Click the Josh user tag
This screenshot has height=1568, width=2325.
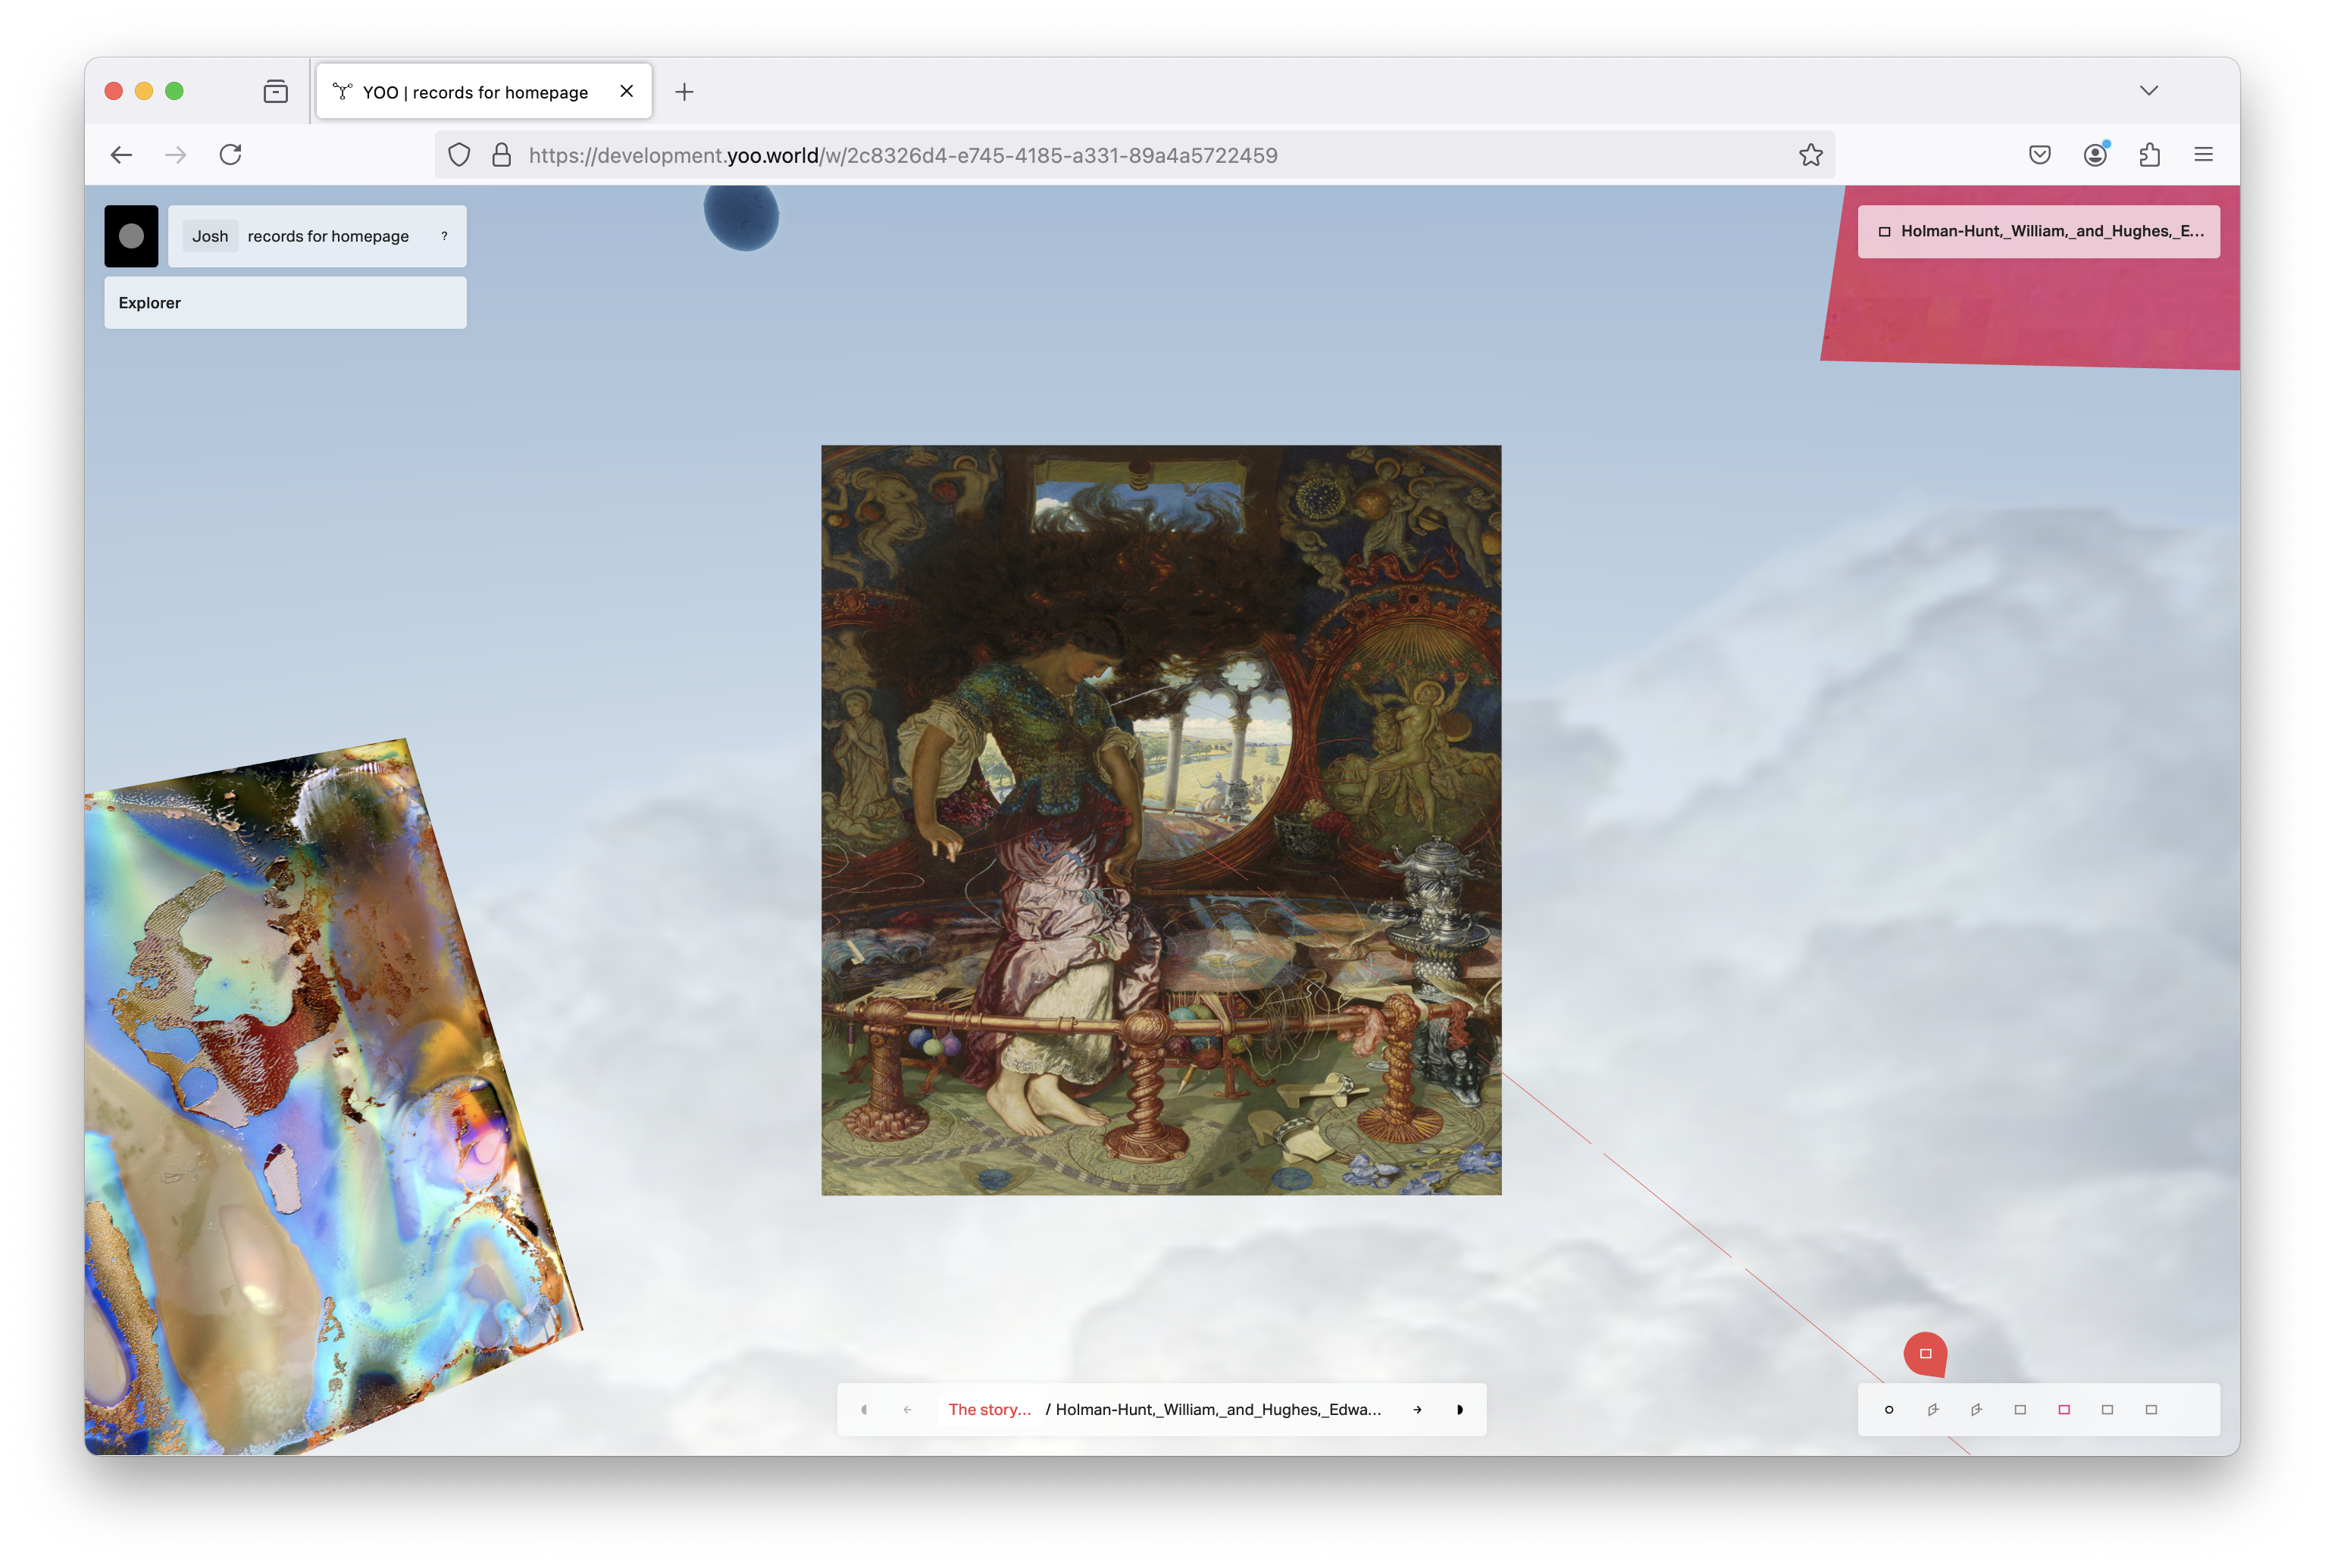(210, 236)
